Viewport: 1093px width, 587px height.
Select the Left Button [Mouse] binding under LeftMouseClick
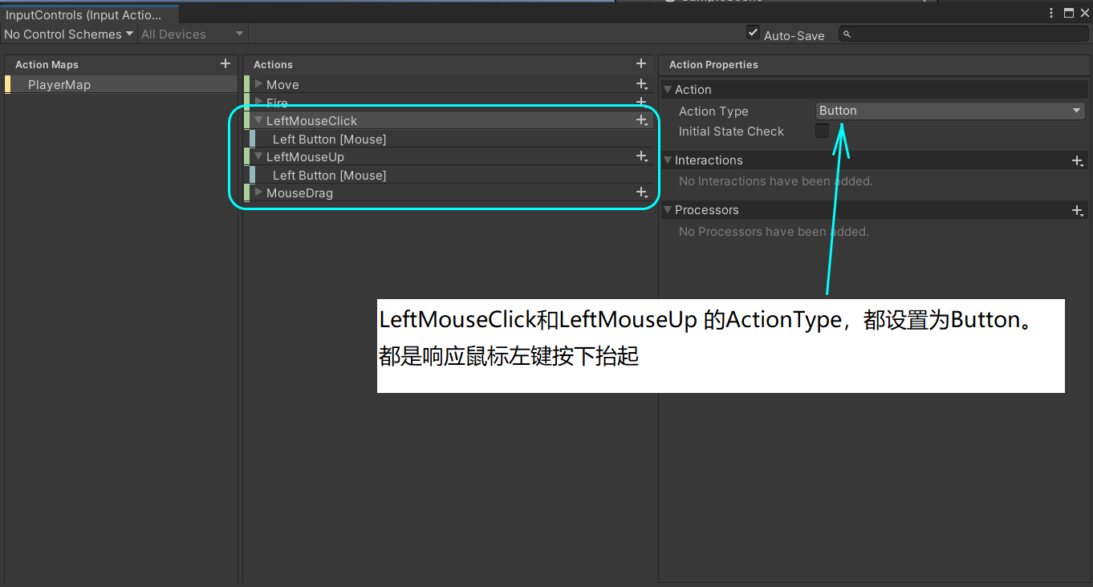click(x=329, y=138)
